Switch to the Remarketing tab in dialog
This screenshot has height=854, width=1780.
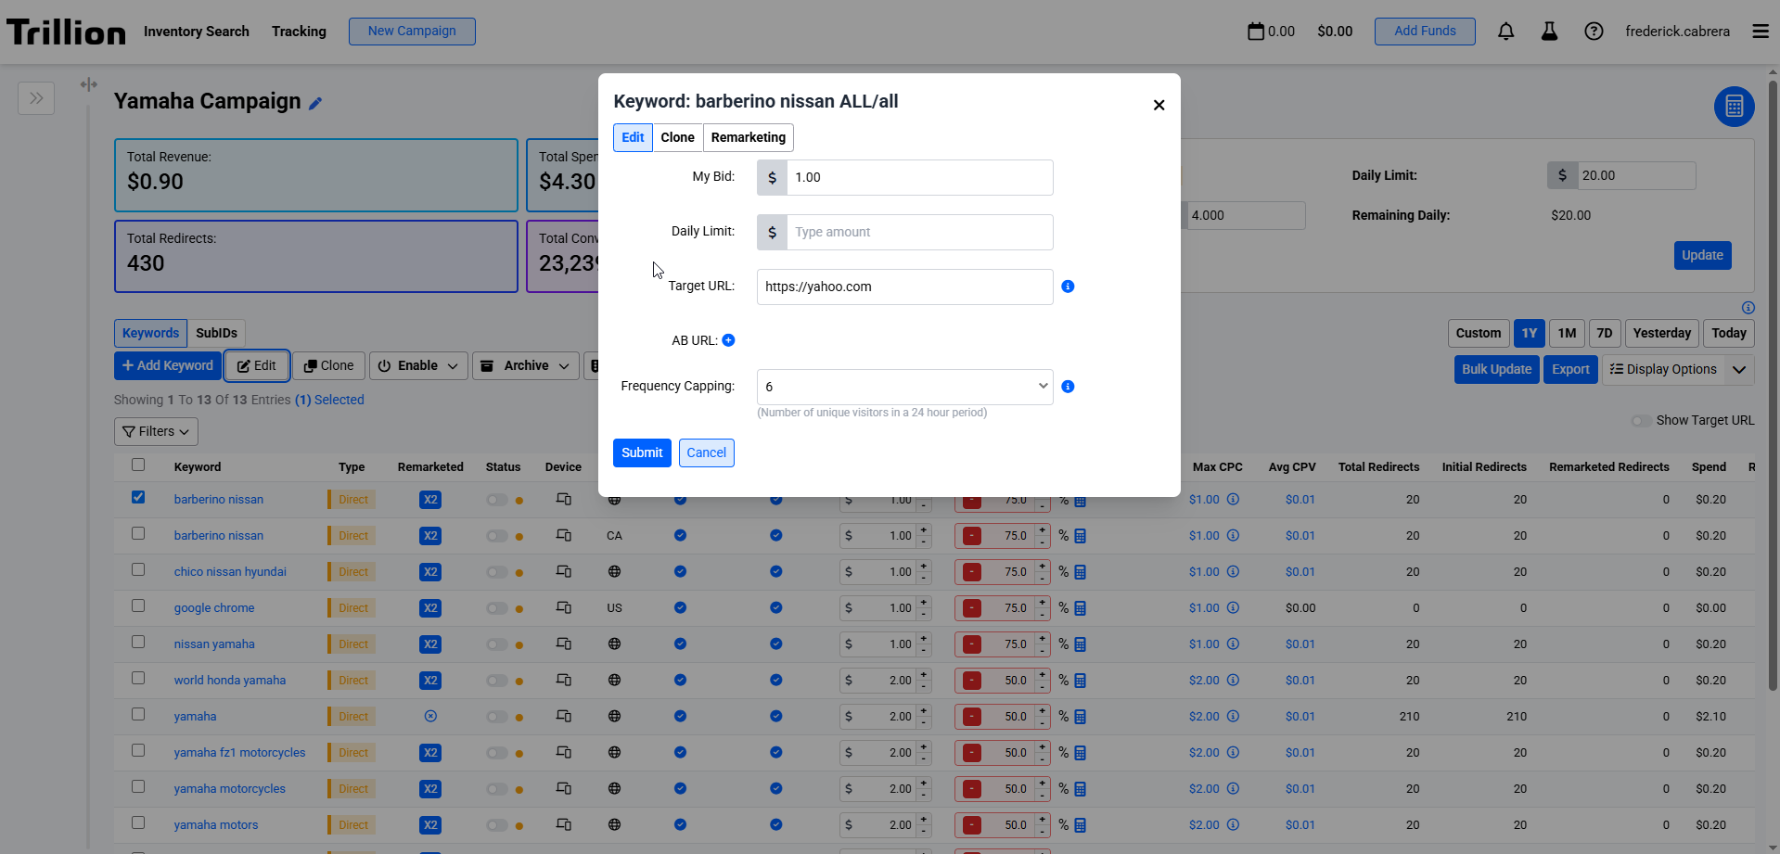(x=748, y=137)
